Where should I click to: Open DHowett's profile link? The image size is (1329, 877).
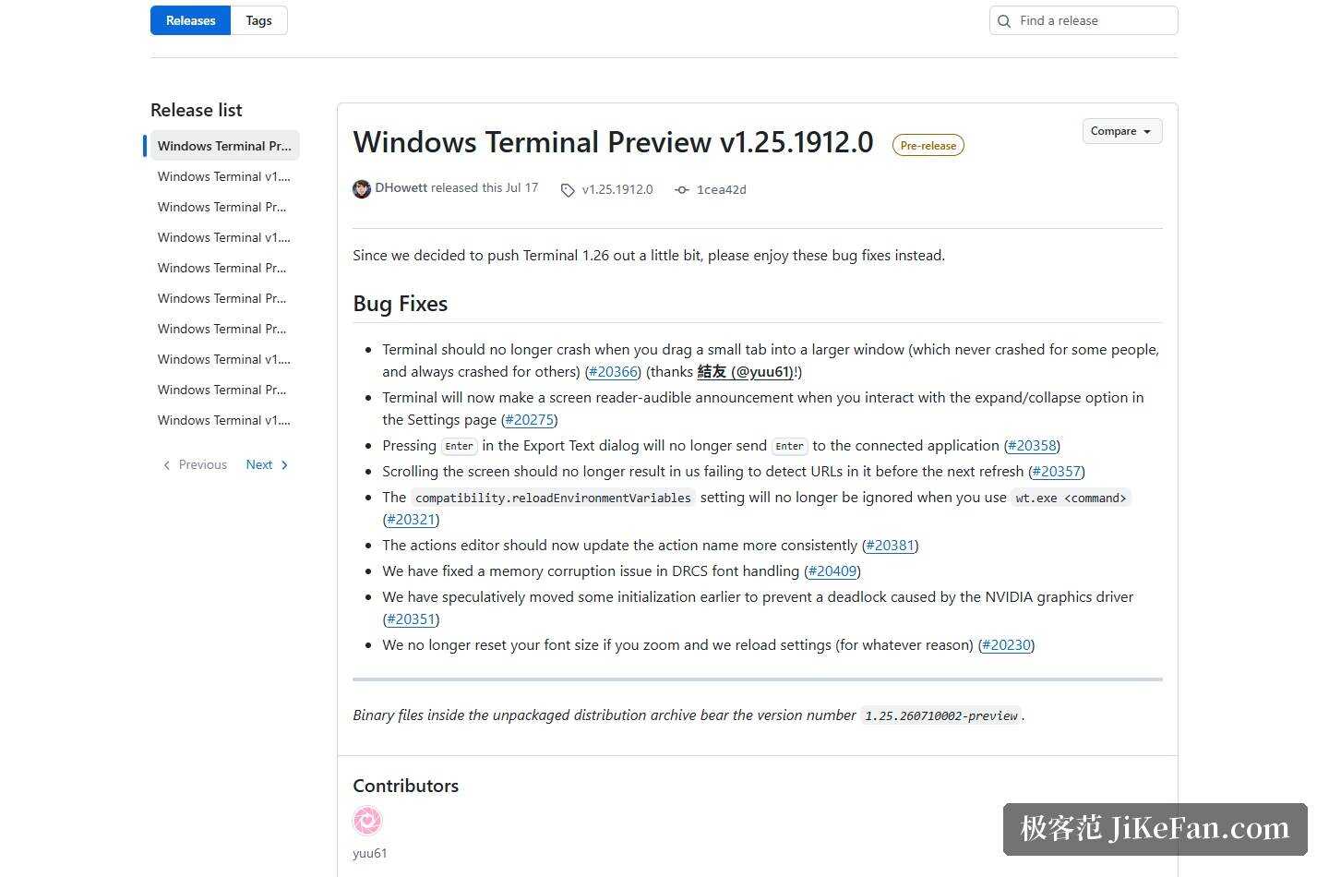coord(401,187)
